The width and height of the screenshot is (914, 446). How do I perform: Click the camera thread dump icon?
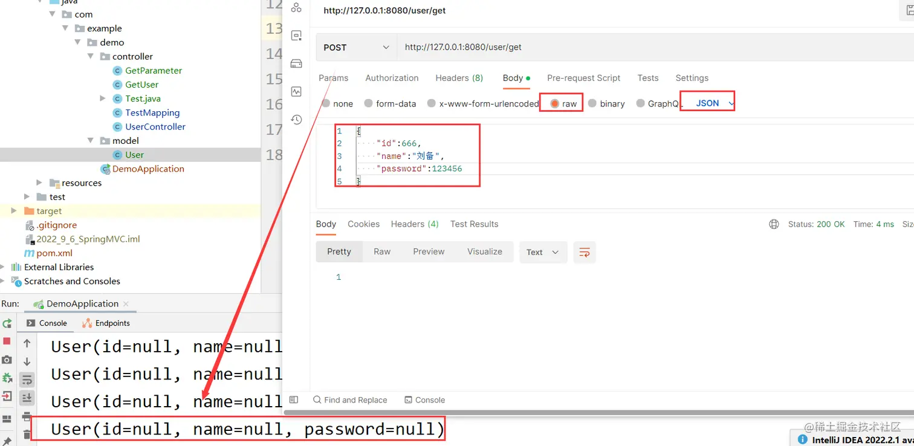click(7, 360)
